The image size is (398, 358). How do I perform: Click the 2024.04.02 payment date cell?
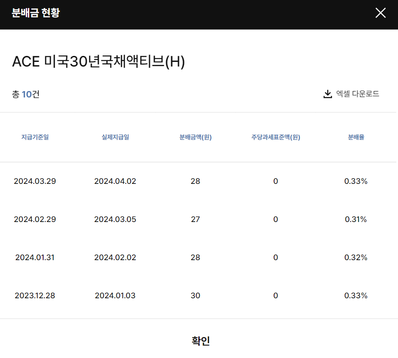(x=115, y=181)
